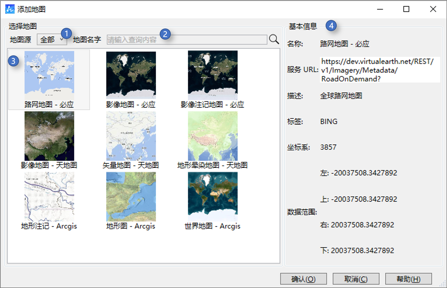
Task: Click the application logo in the title bar
Action: pyautogui.click(x=9, y=9)
